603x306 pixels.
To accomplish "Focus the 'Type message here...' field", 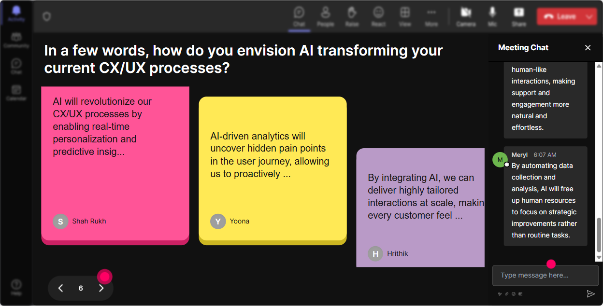I will coord(545,276).
